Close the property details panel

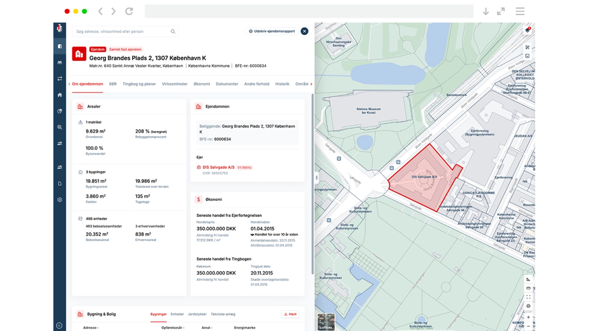point(304,31)
